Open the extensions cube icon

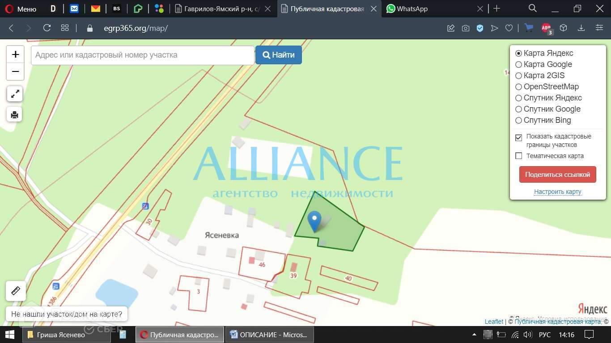(x=564, y=28)
